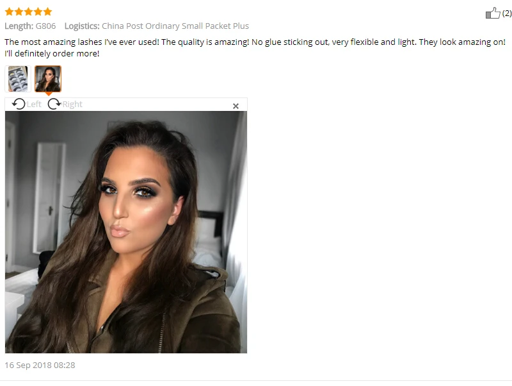Click the enlarged review photo
The image size is (512, 386).
click(x=126, y=232)
